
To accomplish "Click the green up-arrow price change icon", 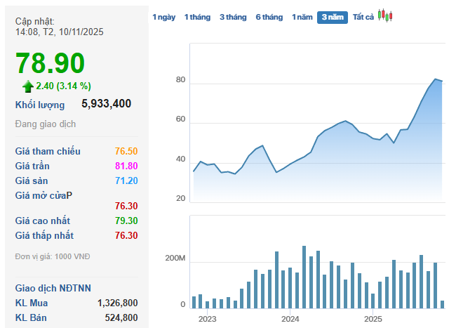I will [x=28, y=86].
